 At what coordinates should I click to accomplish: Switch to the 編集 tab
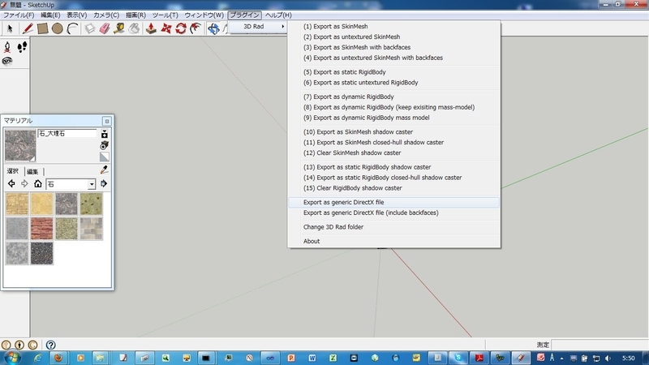click(32, 171)
